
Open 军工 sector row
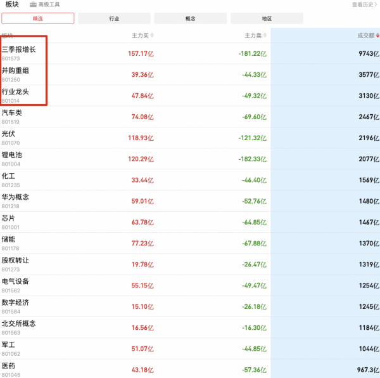pyautogui.click(x=190, y=349)
